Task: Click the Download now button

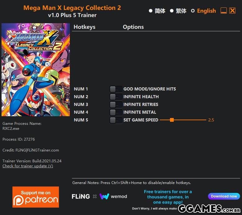Action: (224, 196)
